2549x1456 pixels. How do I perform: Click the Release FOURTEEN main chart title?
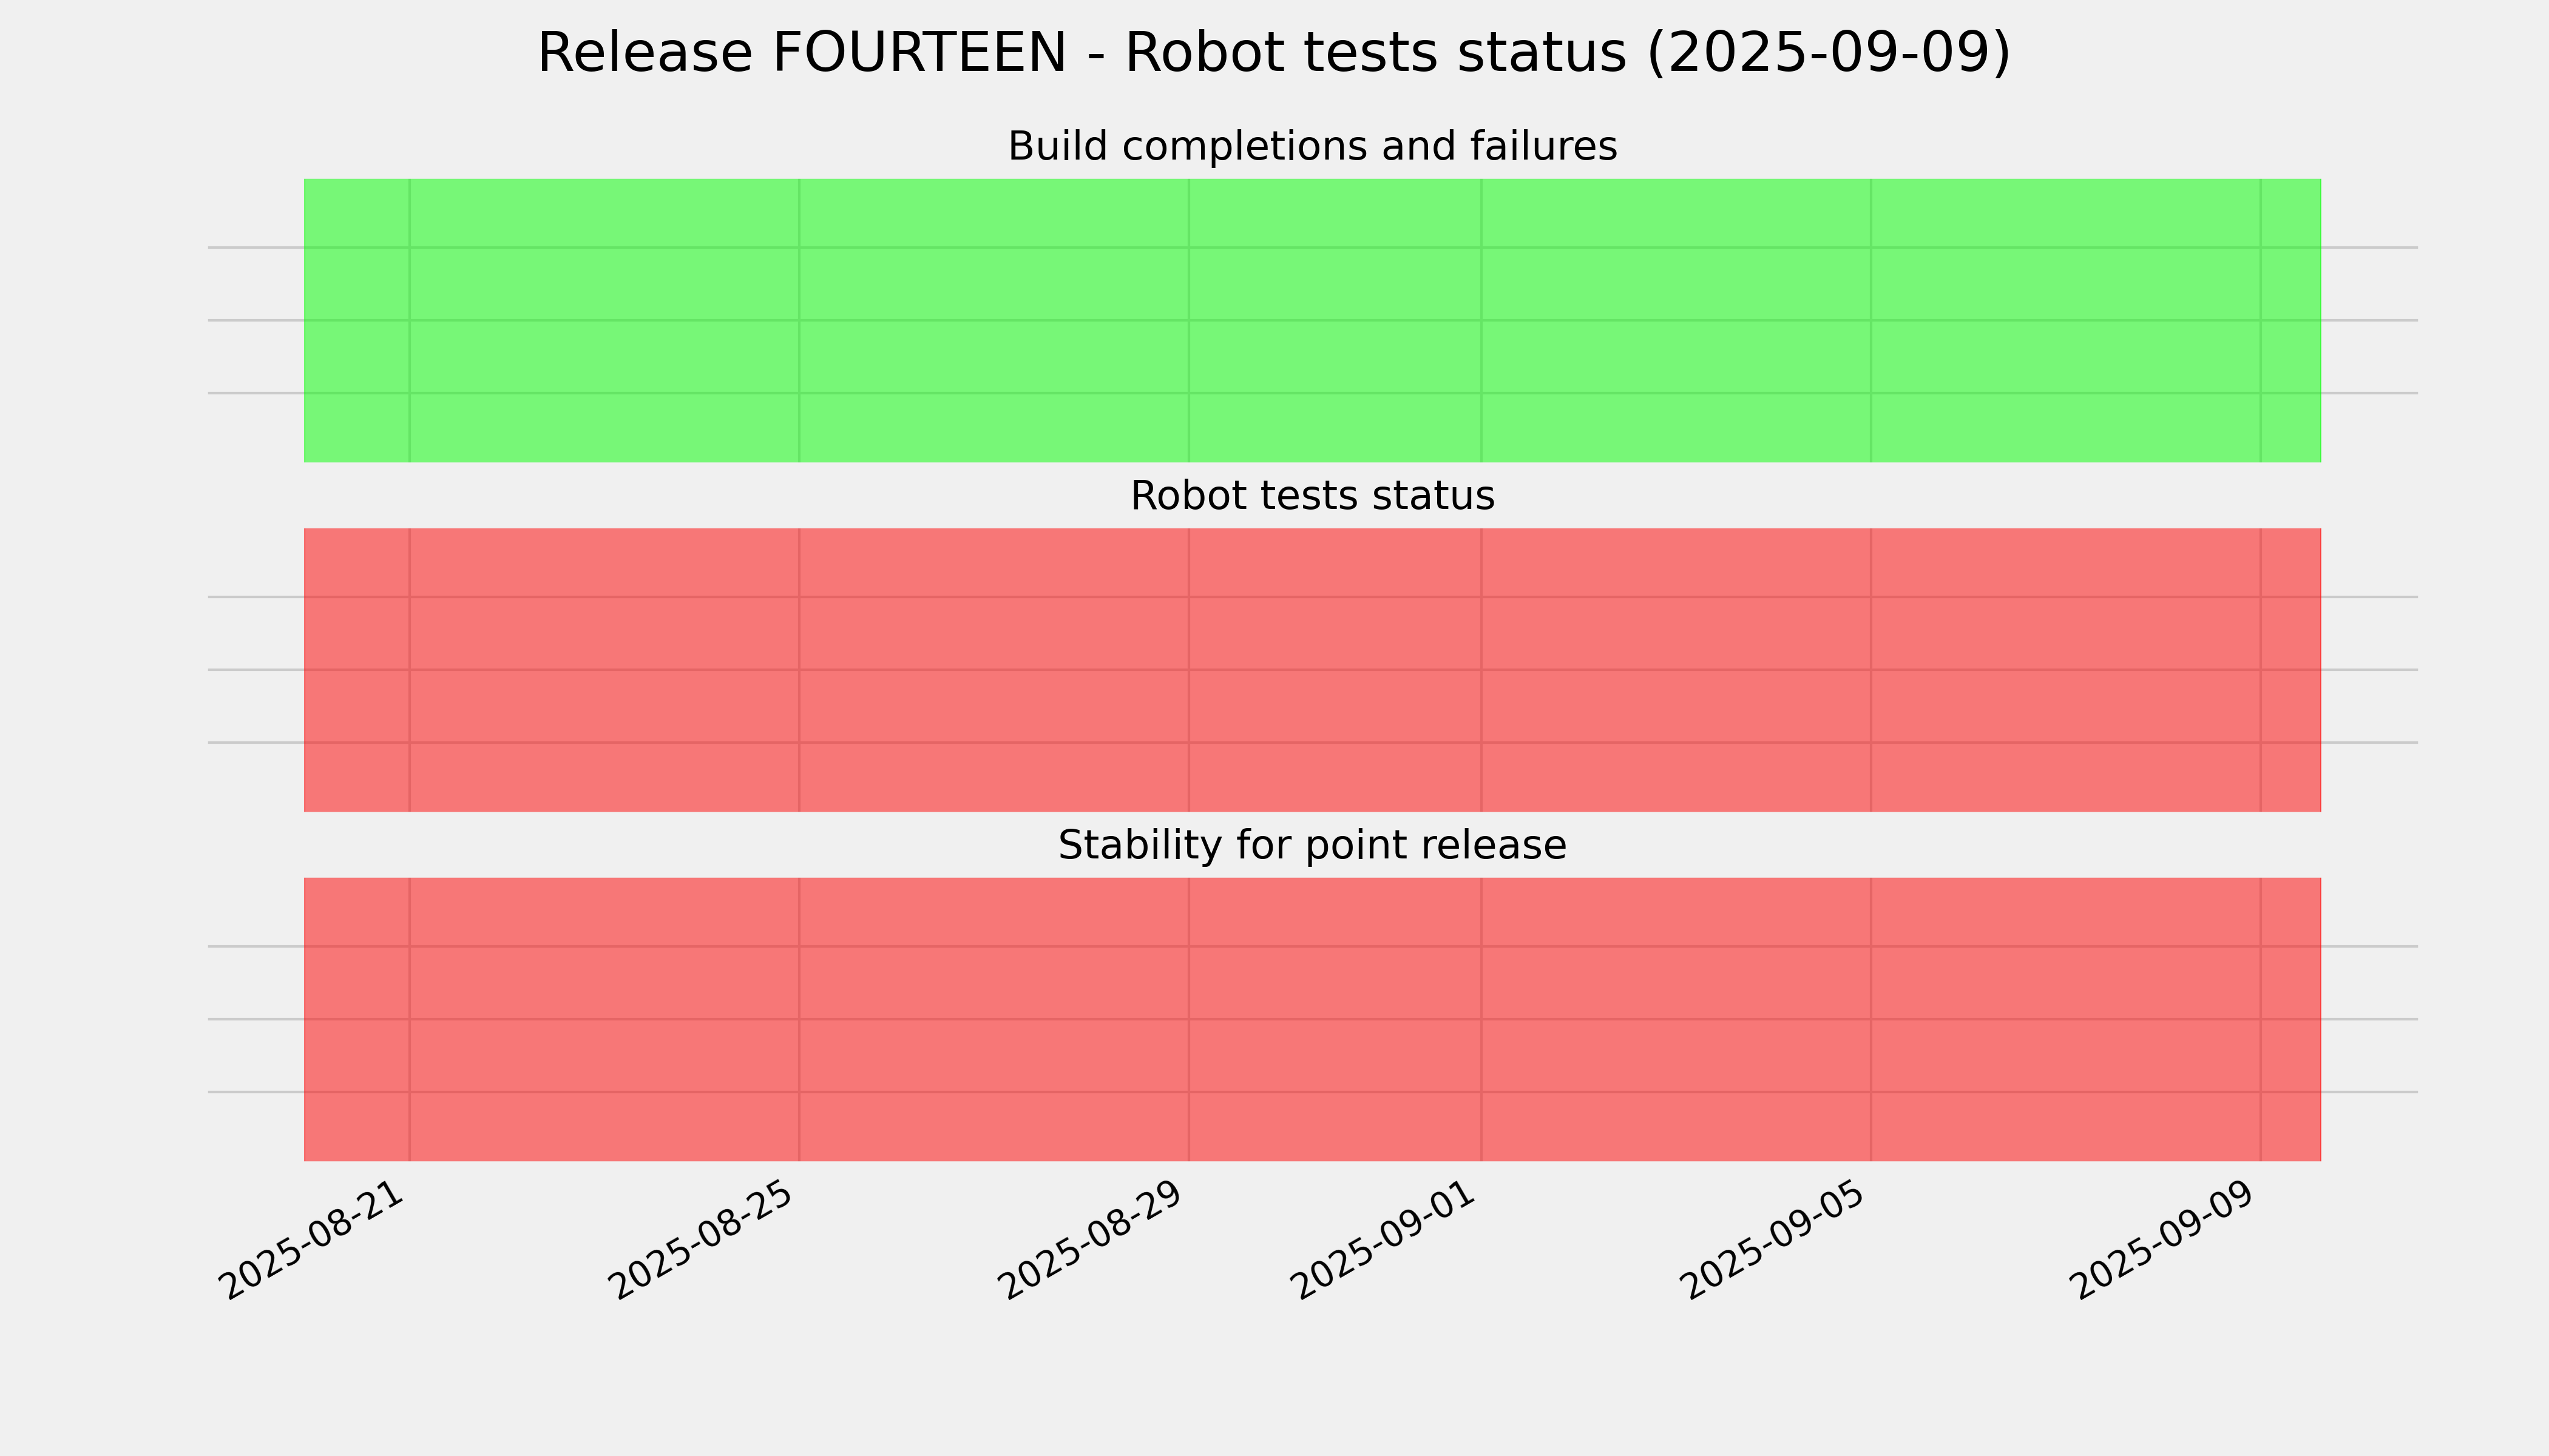(x=1273, y=53)
